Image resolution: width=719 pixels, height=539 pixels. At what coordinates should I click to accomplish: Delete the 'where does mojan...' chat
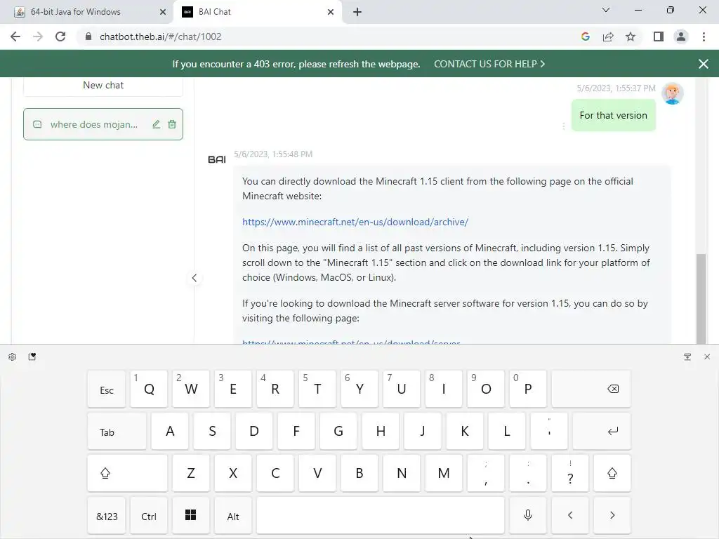[172, 124]
